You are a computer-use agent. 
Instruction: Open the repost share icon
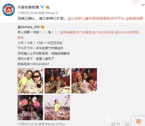point(113,124)
